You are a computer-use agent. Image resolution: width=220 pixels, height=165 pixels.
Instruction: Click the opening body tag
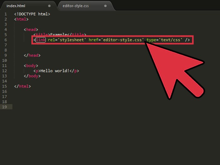[31, 66]
